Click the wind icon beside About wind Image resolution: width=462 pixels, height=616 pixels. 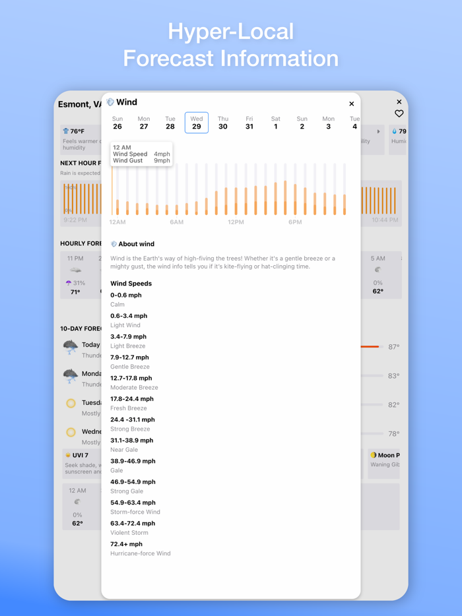click(114, 244)
